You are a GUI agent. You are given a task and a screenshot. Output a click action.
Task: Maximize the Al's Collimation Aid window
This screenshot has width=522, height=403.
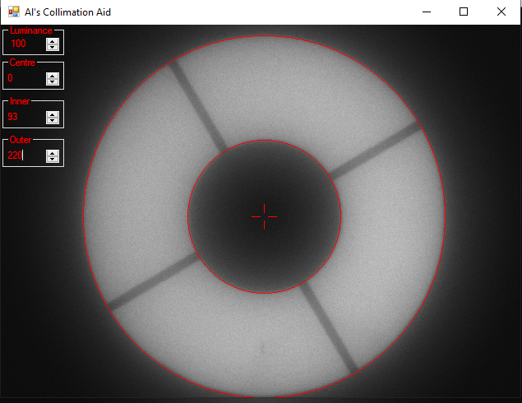coord(464,12)
